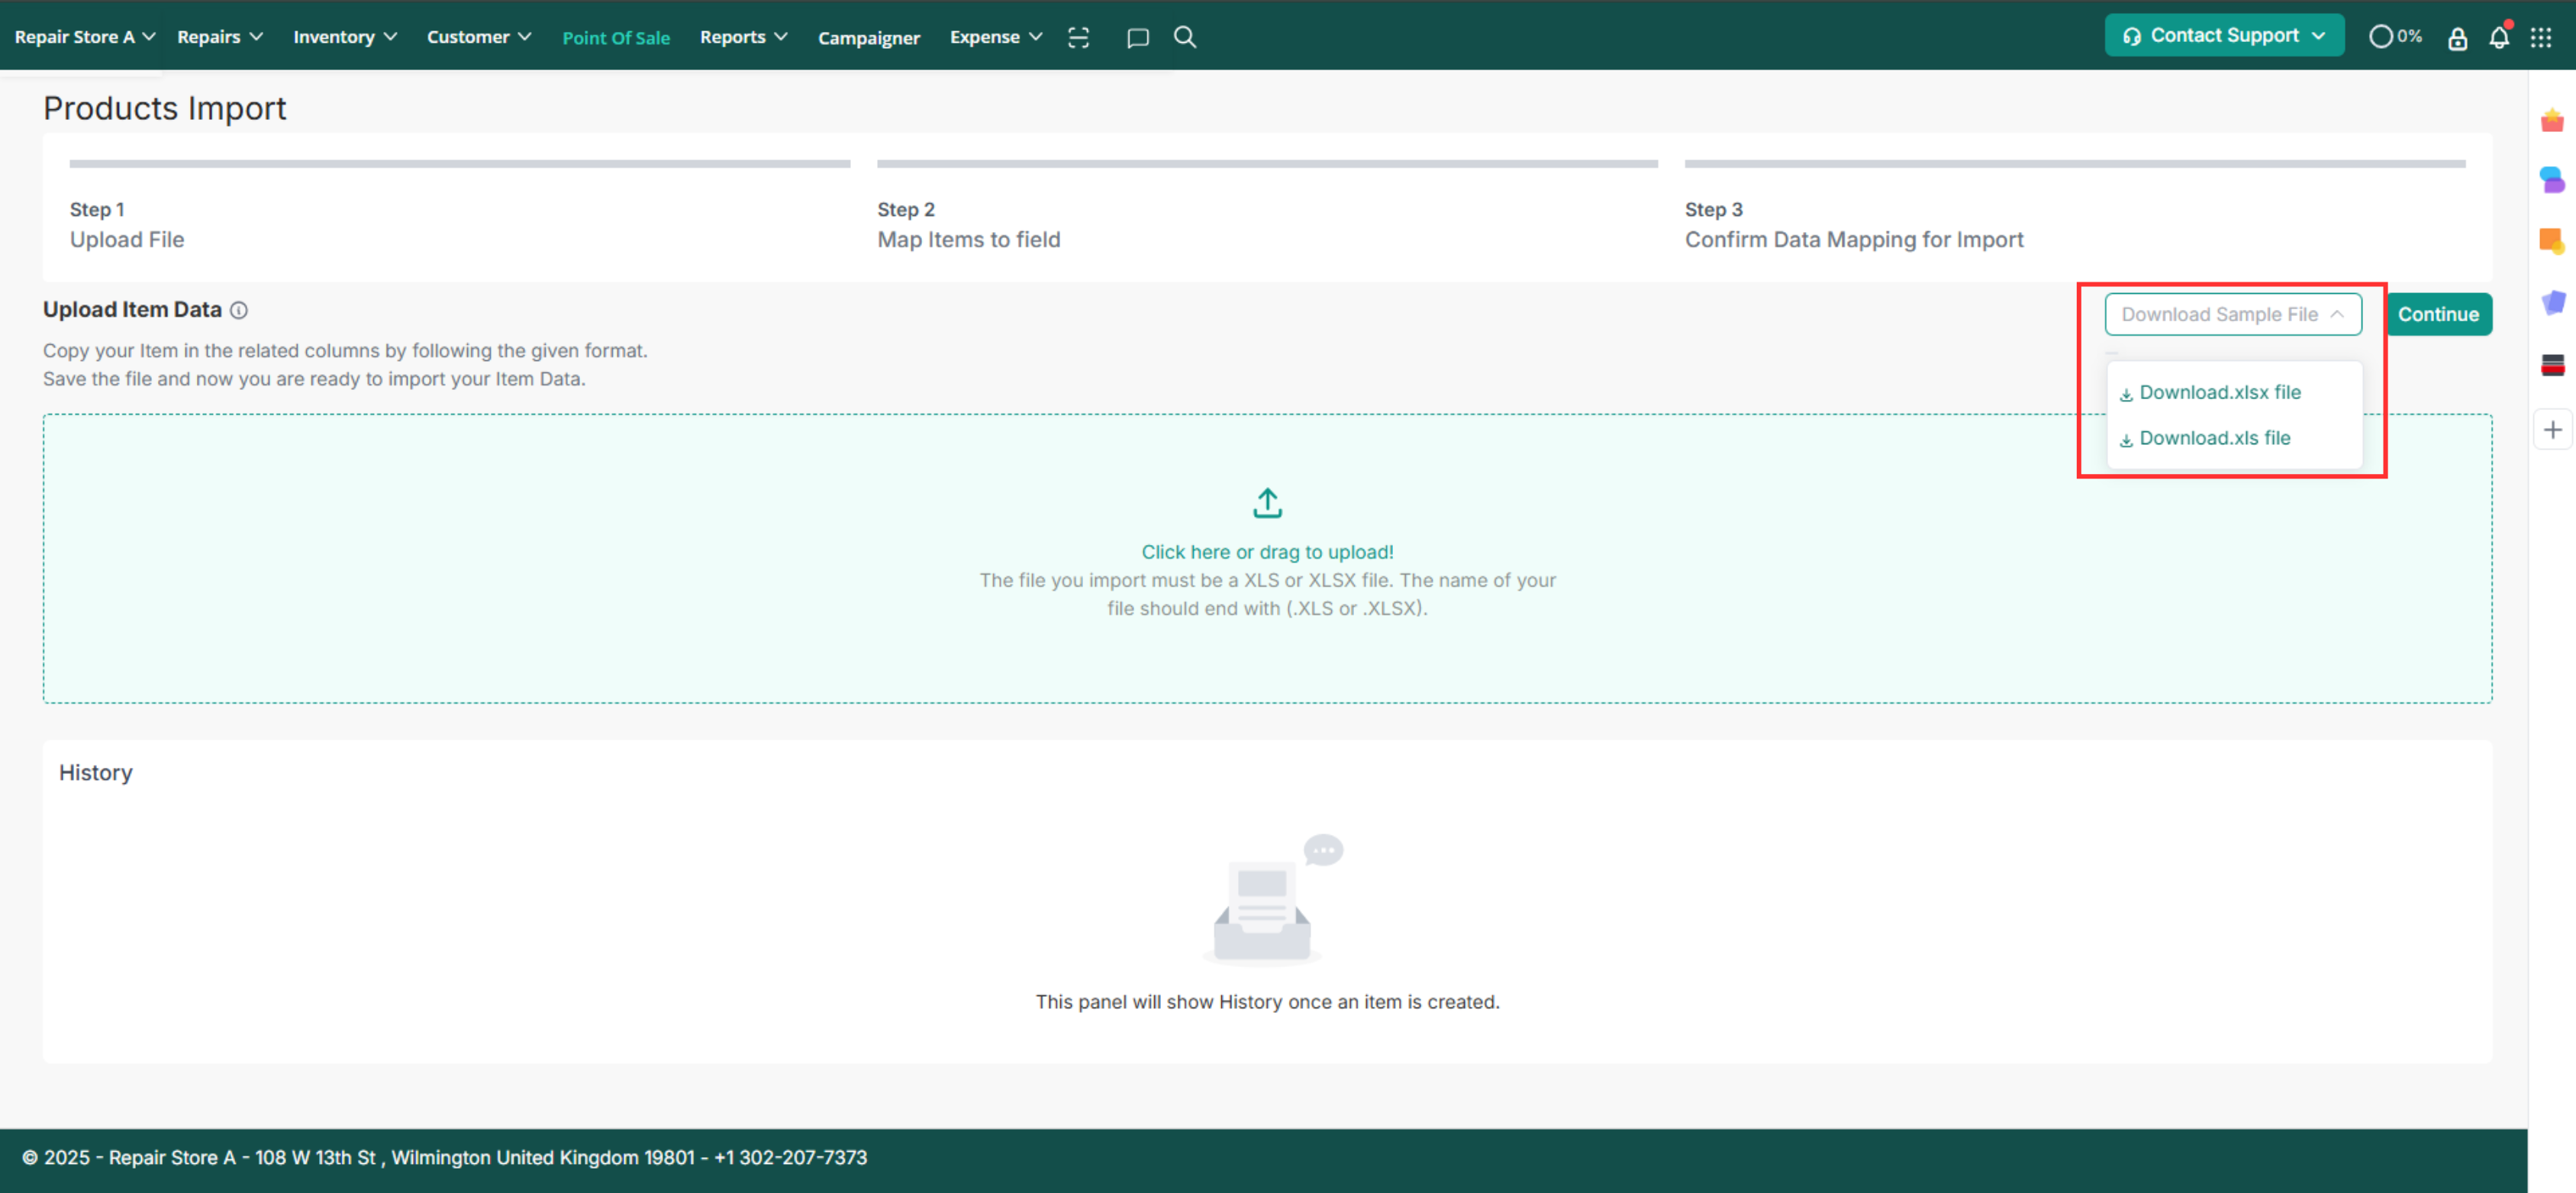This screenshot has height=1193, width=2576.
Task: Click the footer store address text
Action: point(444,1157)
